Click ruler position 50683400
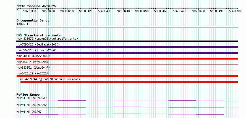 pos(48,11)
